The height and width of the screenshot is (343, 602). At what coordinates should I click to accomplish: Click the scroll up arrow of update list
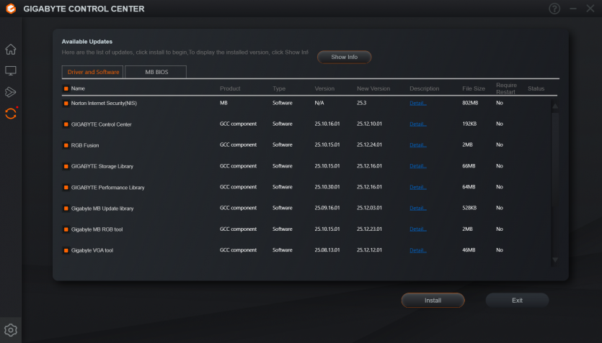(x=554, y=106)
